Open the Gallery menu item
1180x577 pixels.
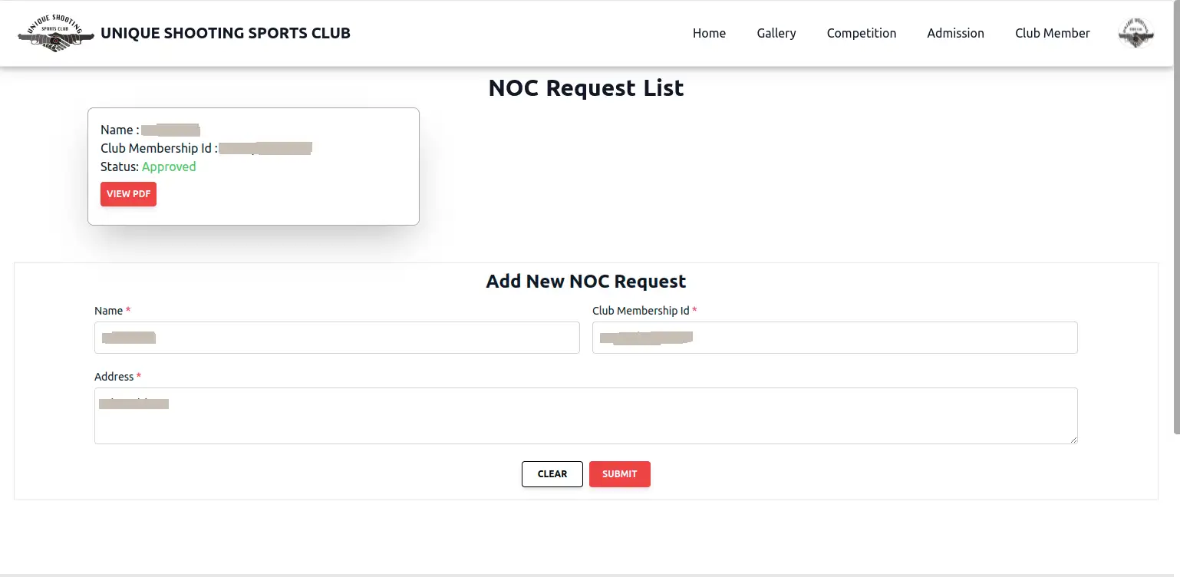[x=776, y=33]
